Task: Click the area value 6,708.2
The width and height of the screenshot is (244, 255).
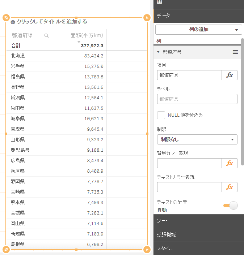Action: (95, 244)
